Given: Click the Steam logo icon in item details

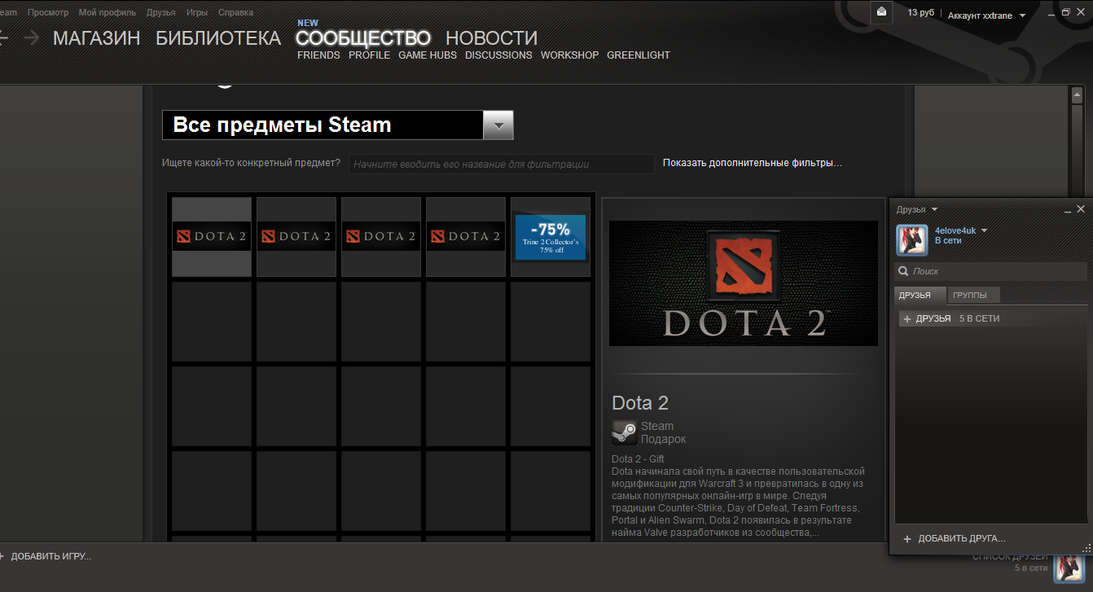Looking at the screenshot, I should 624,432.
